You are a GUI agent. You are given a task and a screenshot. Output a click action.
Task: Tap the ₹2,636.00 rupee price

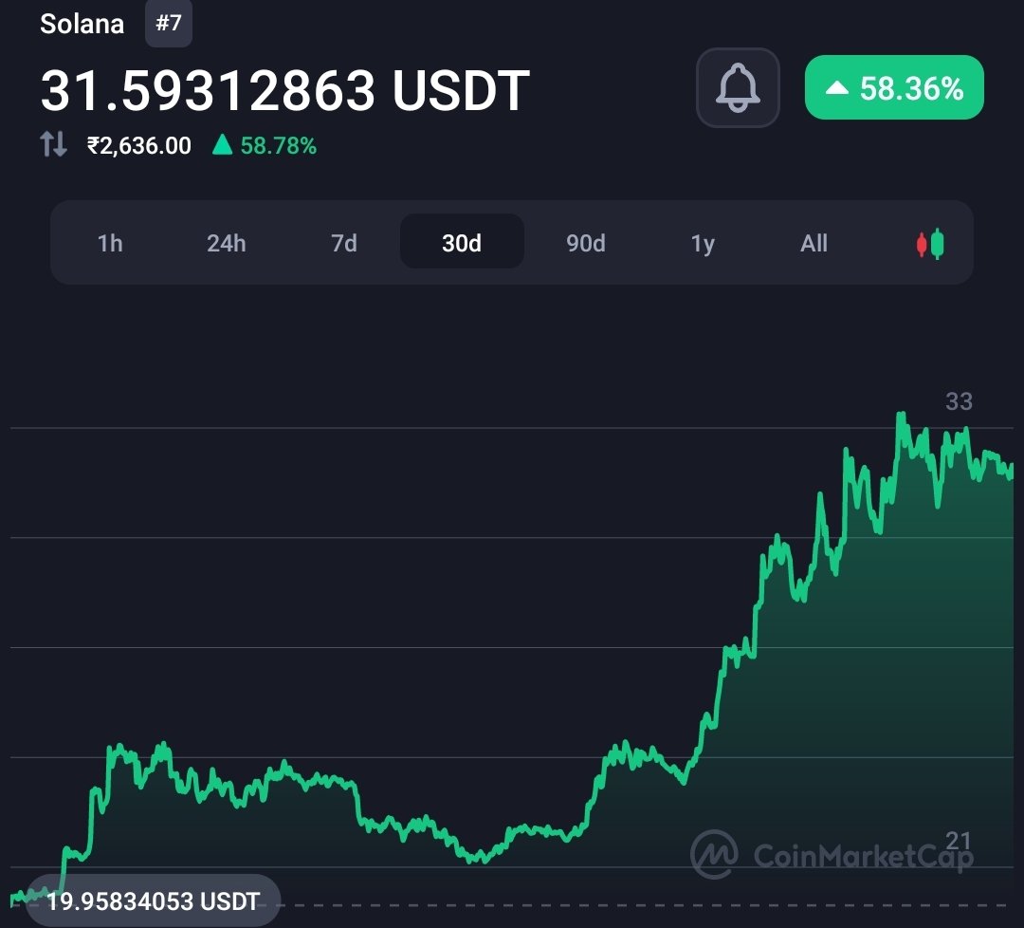tap(139, 145)
